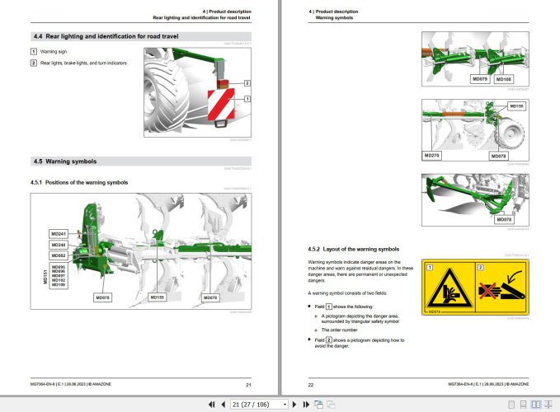Click the yellow warning symbol pictogram
Viewport: 560px width, 412px height.
point(475,287)
